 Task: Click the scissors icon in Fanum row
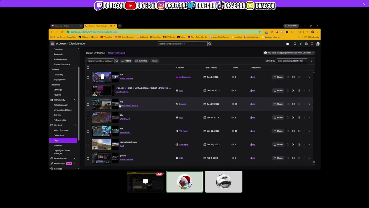pos(293,104)
